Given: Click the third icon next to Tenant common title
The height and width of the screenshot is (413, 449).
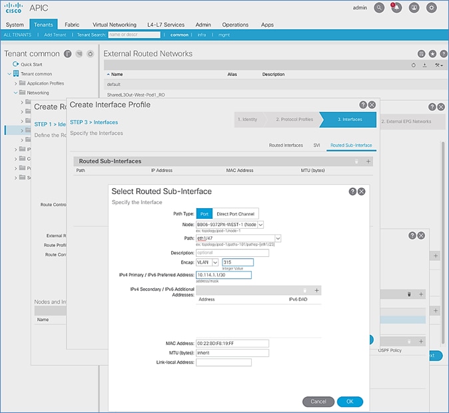Looking at the screenshot, I should 90,53.
